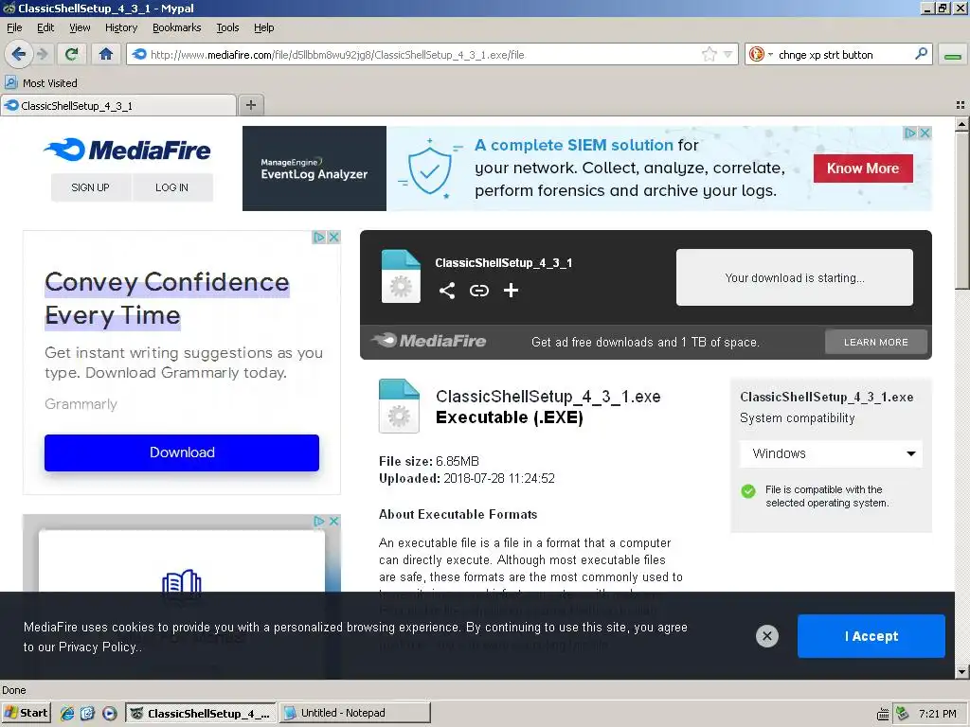
Task: Launch Windows Media Player from quick launch
Action: (109, 713)
